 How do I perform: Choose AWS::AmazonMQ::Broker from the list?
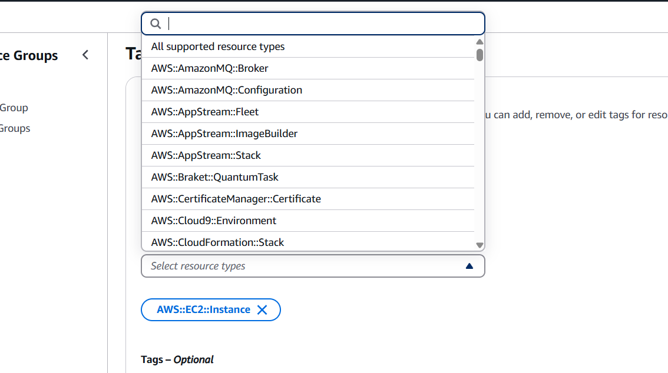coord(307,68)
